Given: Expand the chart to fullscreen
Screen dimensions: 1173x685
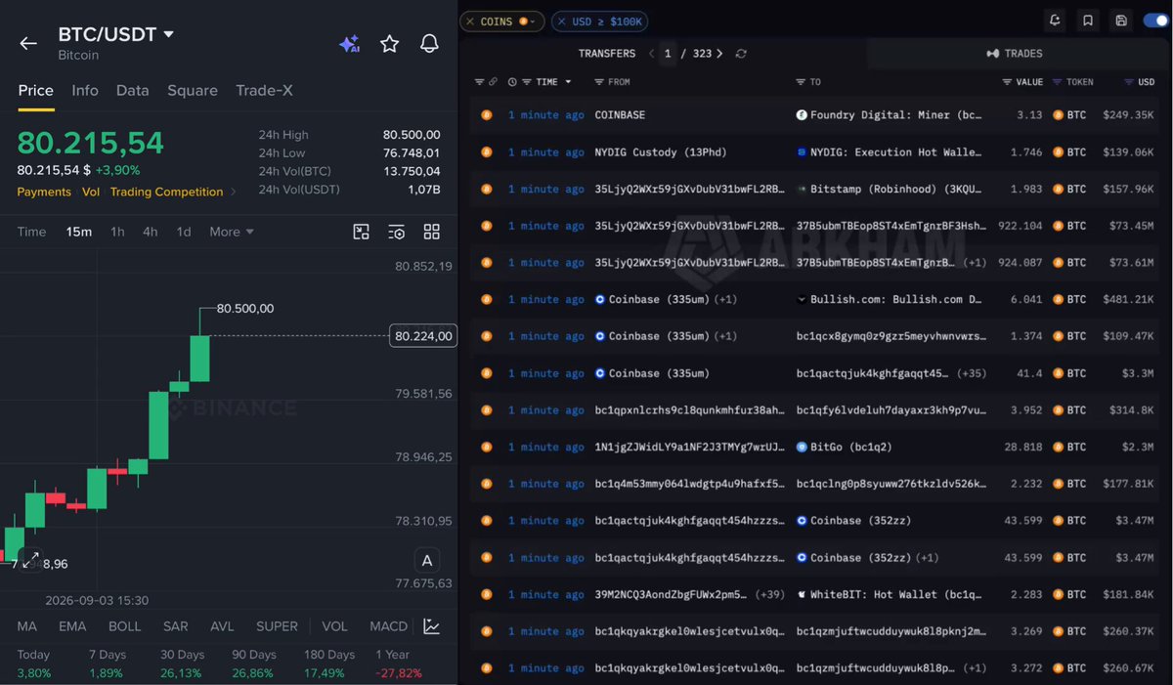Looking at the screenshot, I should click(29, 559).
